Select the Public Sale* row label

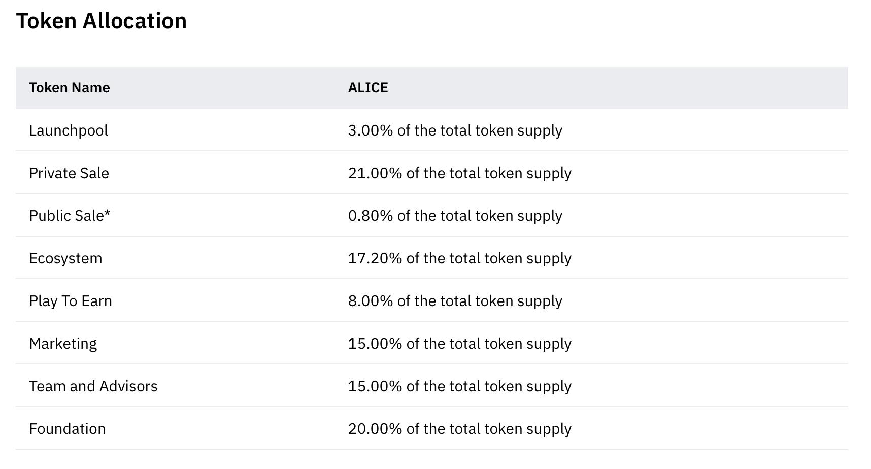[70, 216]
